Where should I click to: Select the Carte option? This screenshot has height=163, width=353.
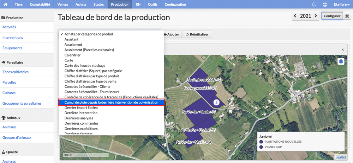pyautogui.click(x=111, y=60)
